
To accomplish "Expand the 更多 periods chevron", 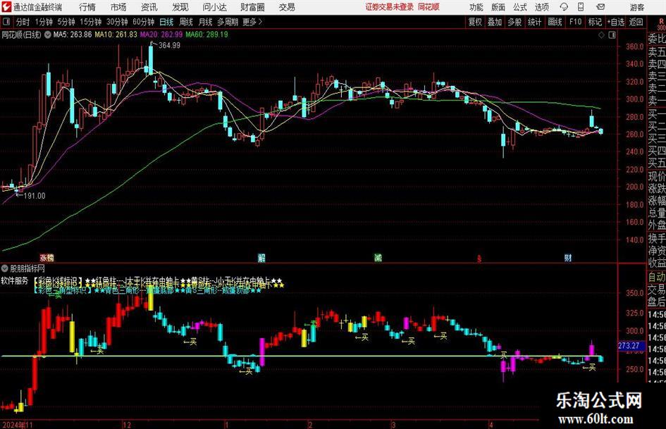I will coord(261,22).
